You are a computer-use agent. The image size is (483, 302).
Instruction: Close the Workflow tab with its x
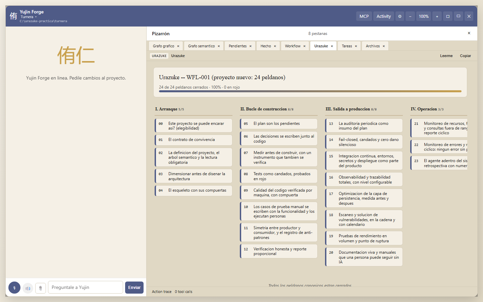(x=305, y=46)
